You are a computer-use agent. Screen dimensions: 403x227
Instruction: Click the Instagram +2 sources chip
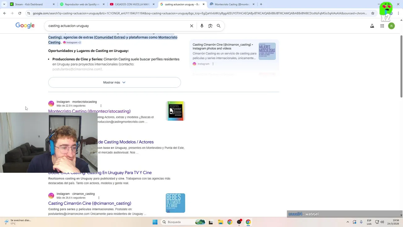72,42
